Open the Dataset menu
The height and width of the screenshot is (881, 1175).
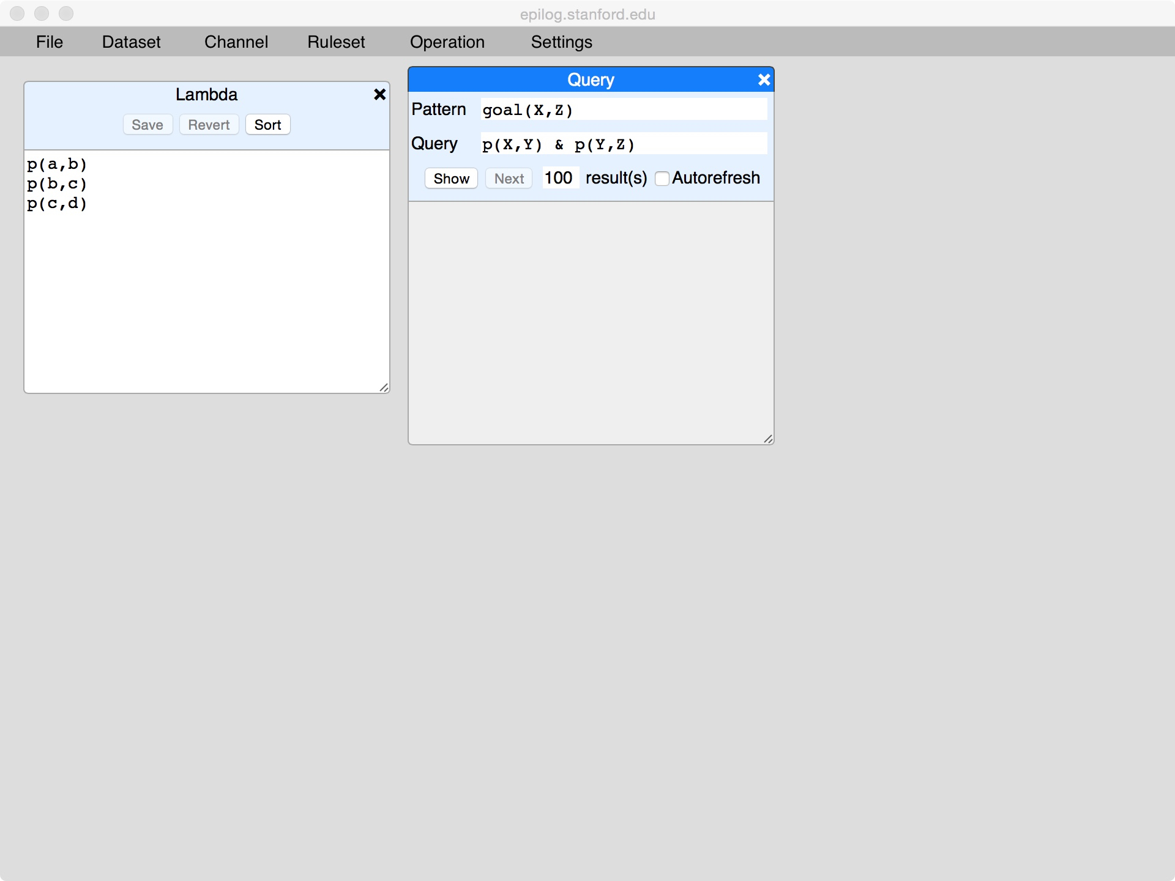pyautogui.click(x=131, y=42)
